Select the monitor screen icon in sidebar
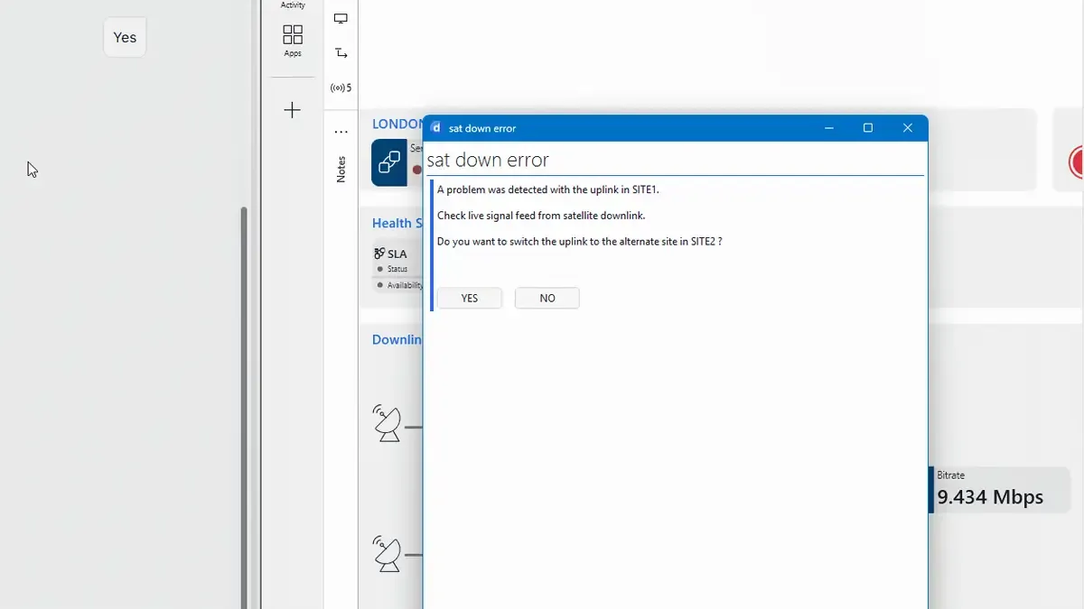1084x609 pixels. click(x=341, y=19)
